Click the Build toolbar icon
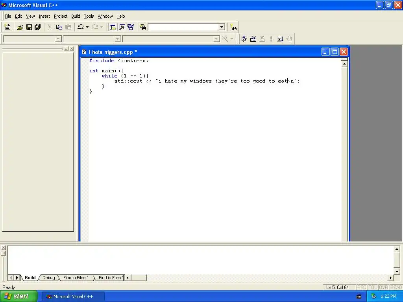 pyautogui.click(x=253, y=39)
